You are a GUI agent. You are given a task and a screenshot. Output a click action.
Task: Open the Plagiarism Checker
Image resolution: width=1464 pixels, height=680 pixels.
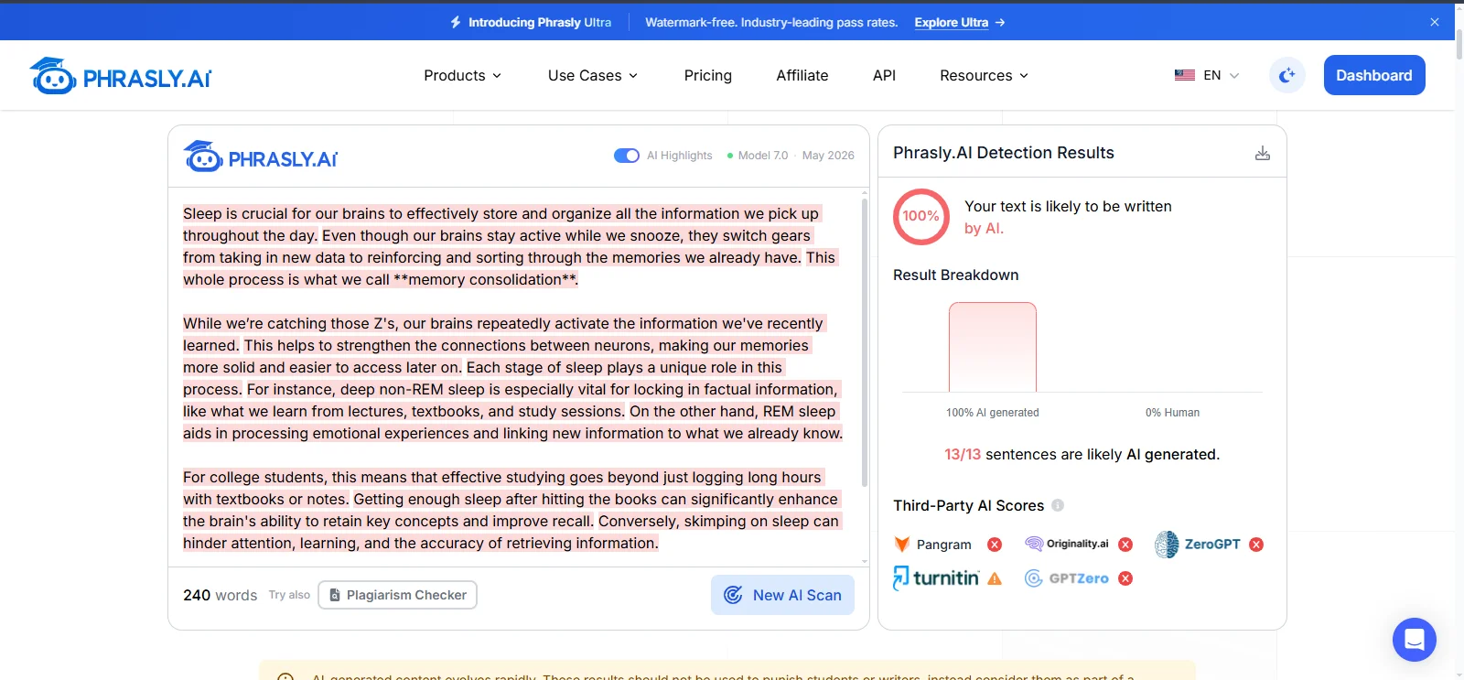pyautogui.click(x=397, y=595)
